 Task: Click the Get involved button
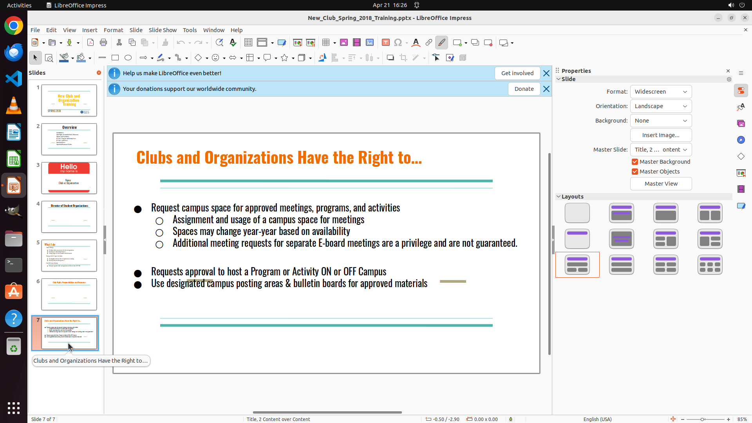pyautogui.click(x=517, y=73)
